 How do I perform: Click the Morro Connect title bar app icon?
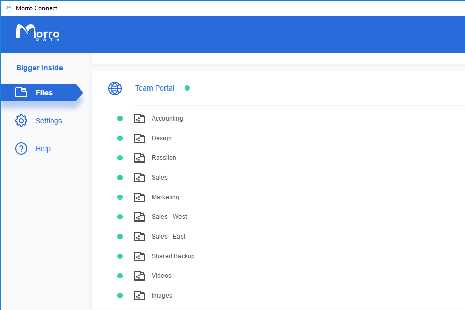9,8
